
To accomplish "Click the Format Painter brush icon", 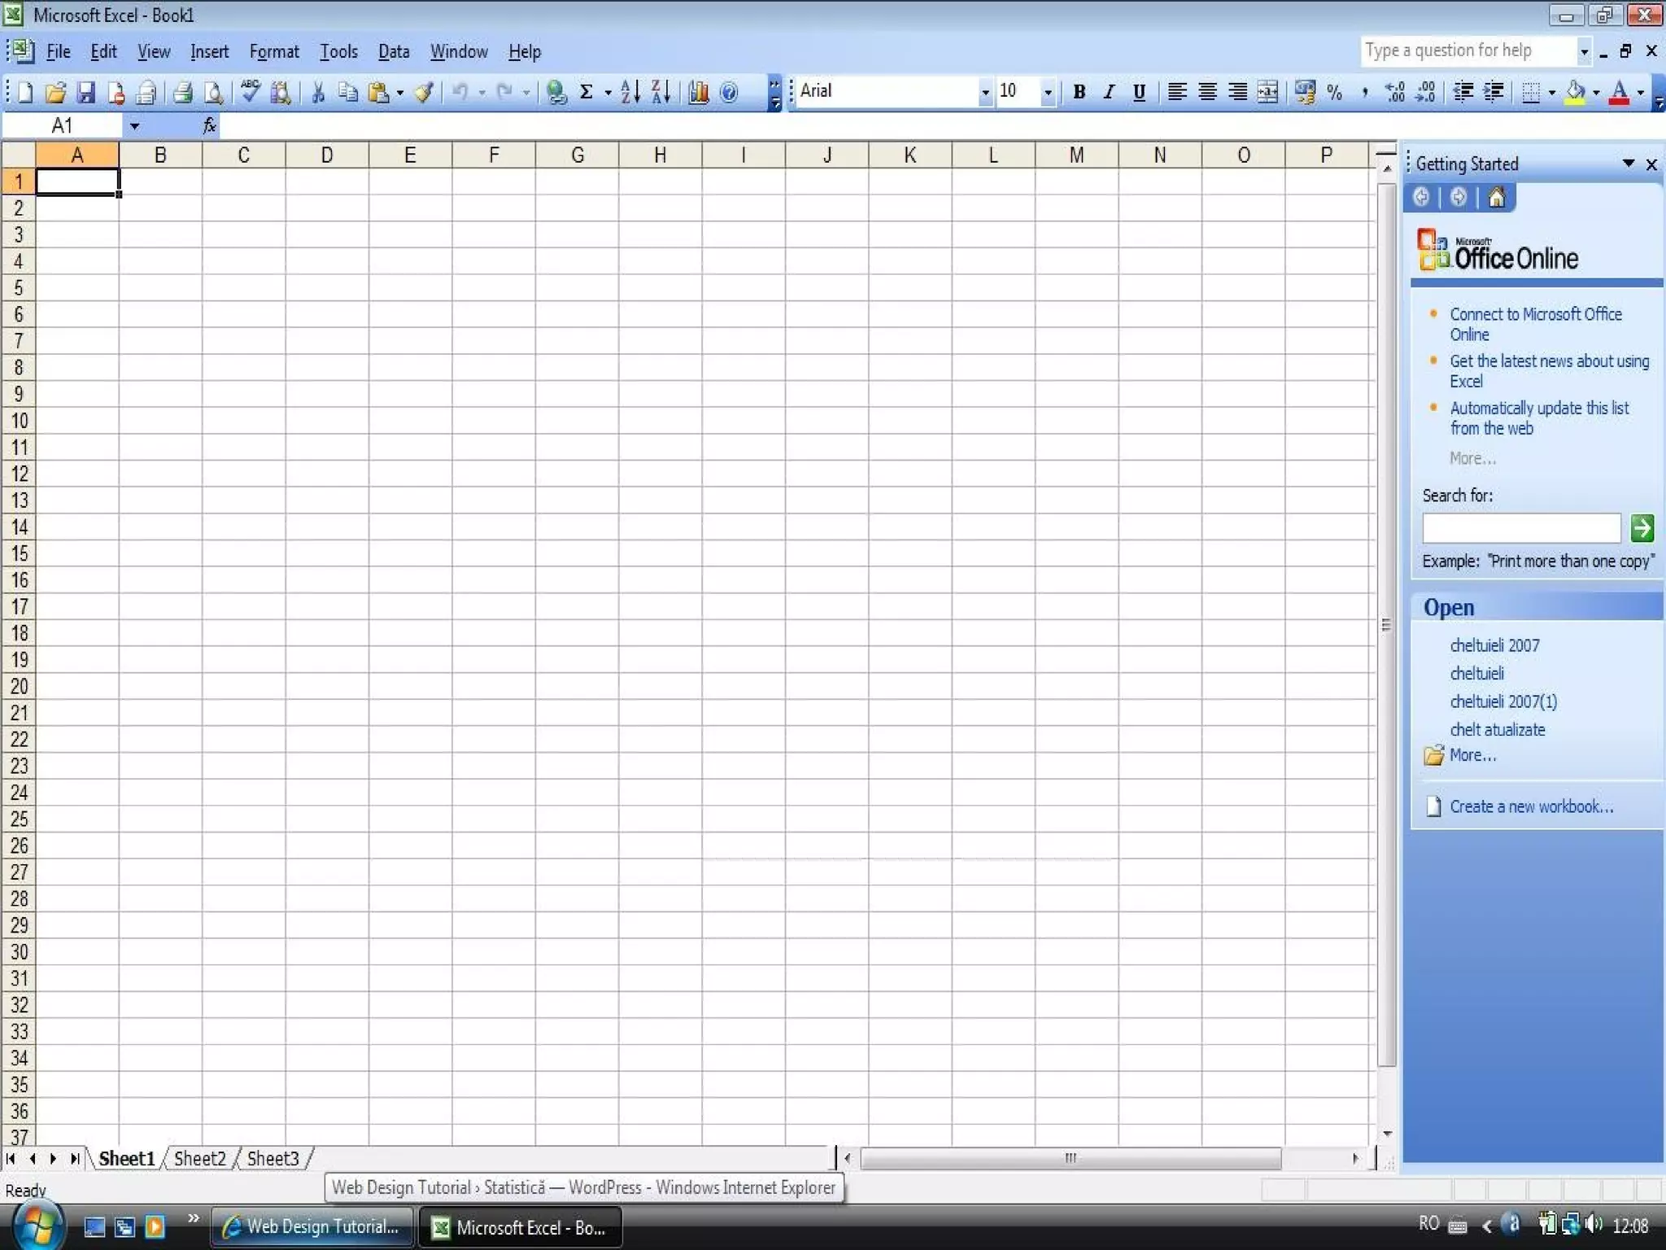I will pyautogui.click(x=423, y=92).
